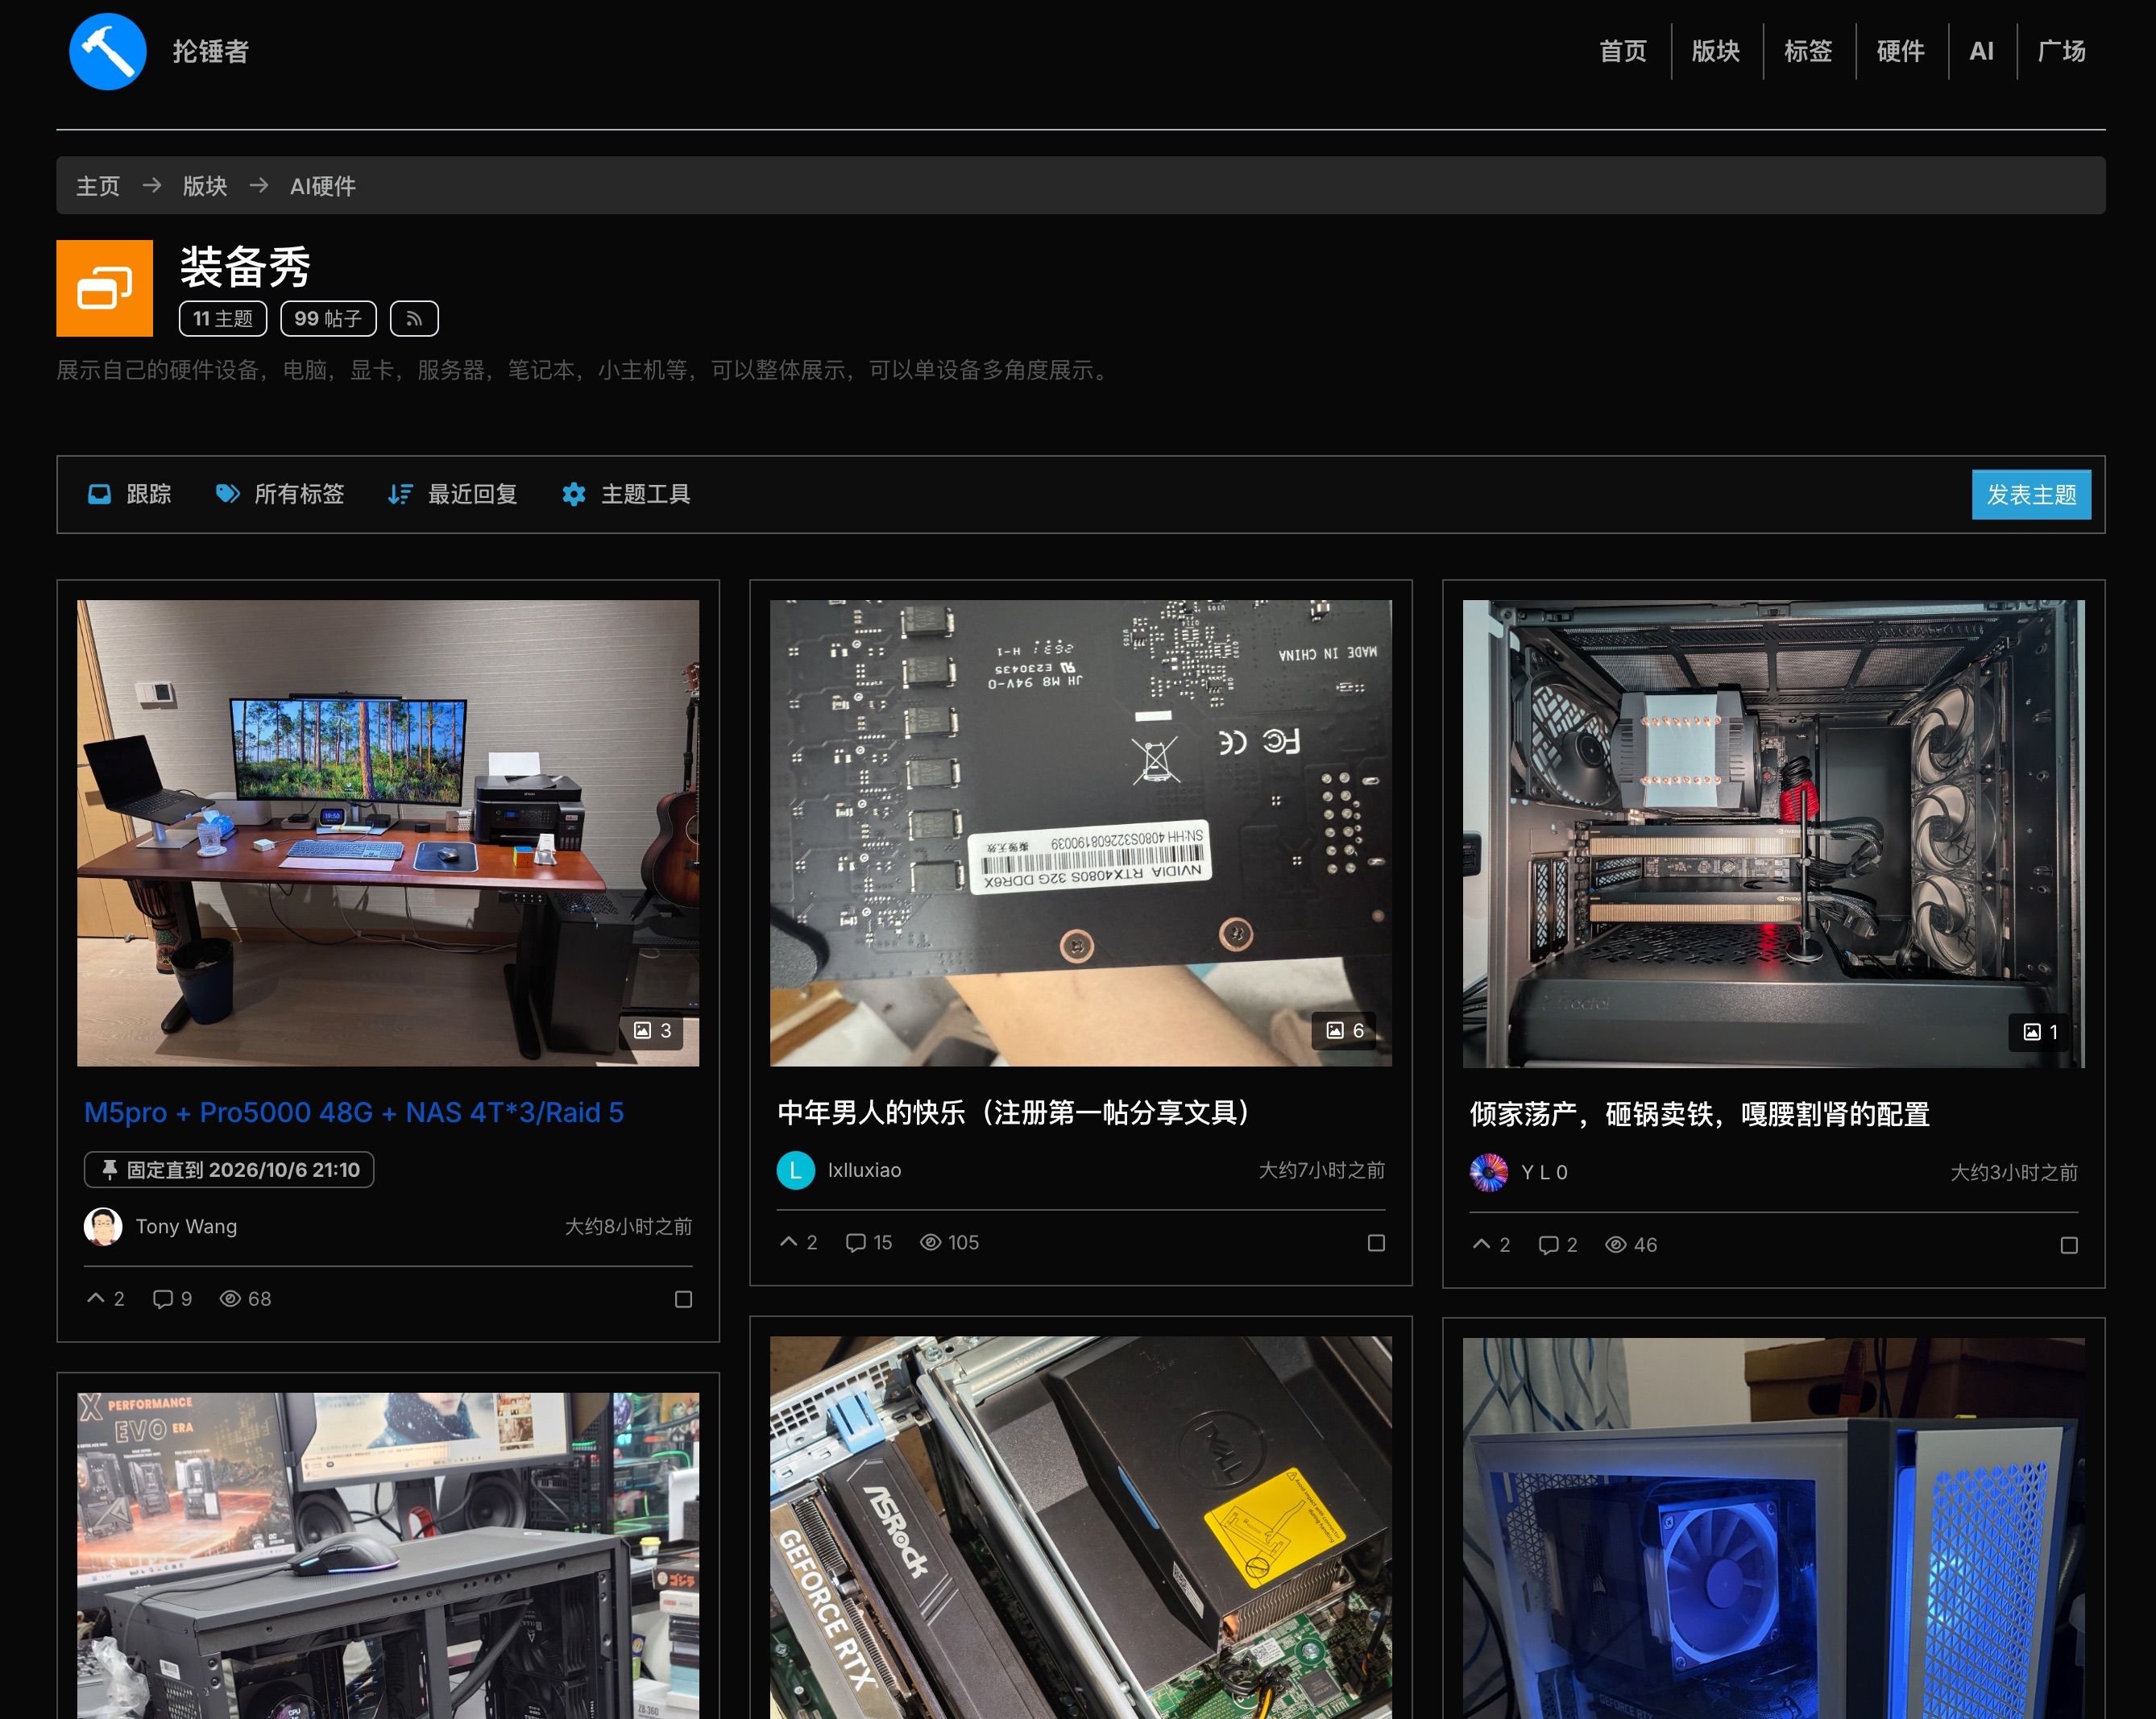Screen dimensions: 2156x1719
Task: Open the PC case interior photo by Y L 0
Action: coord(1774,834)
